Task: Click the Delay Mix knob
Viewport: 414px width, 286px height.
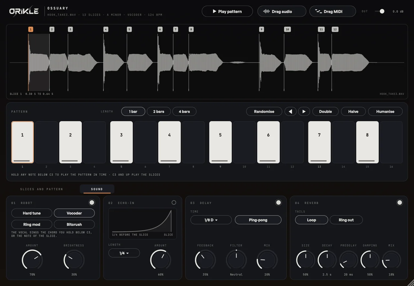Action: 267,259
